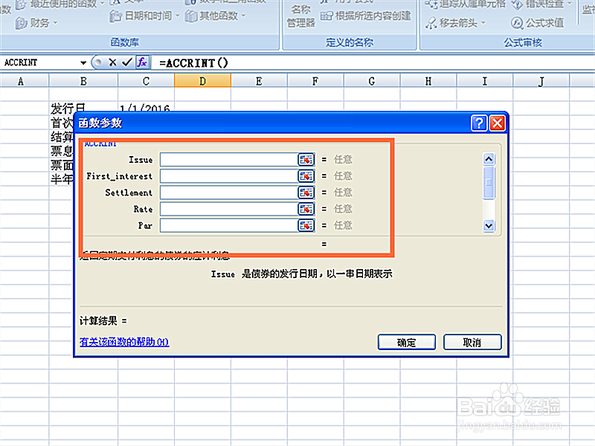The height and width of the screenshot is (446, 595).
Task: Click the cell showing 1/1/2016
Action: pos(146,109)
